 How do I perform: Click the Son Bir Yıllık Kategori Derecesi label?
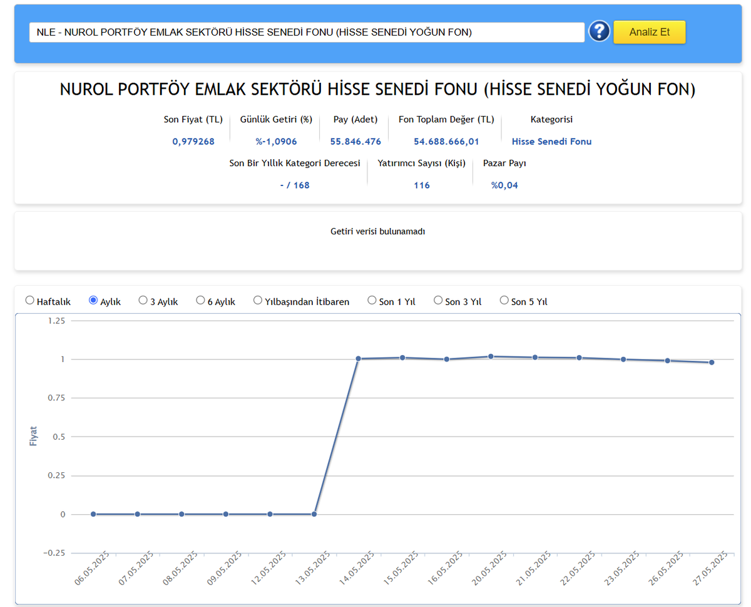point(295,163)
